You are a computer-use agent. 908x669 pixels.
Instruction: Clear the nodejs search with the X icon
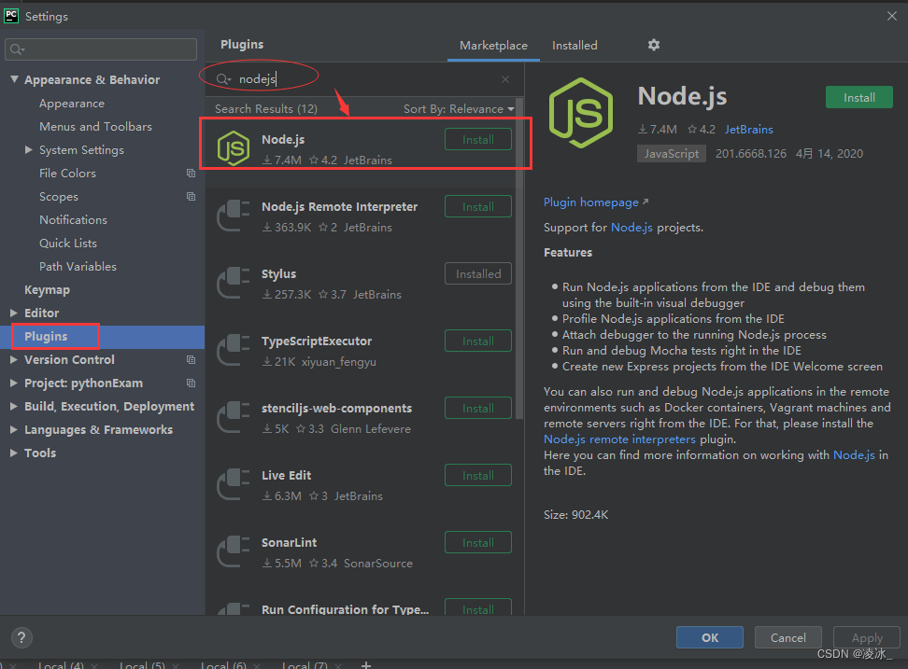(505, 79)
